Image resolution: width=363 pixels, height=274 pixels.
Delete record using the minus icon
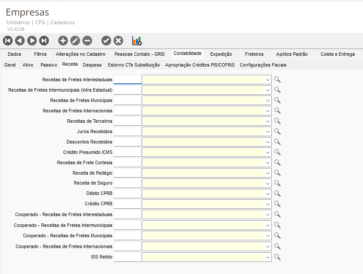(87, 41)
